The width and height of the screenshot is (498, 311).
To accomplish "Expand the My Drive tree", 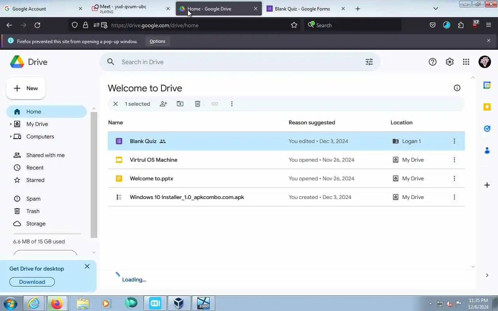I will click(11, 124).
